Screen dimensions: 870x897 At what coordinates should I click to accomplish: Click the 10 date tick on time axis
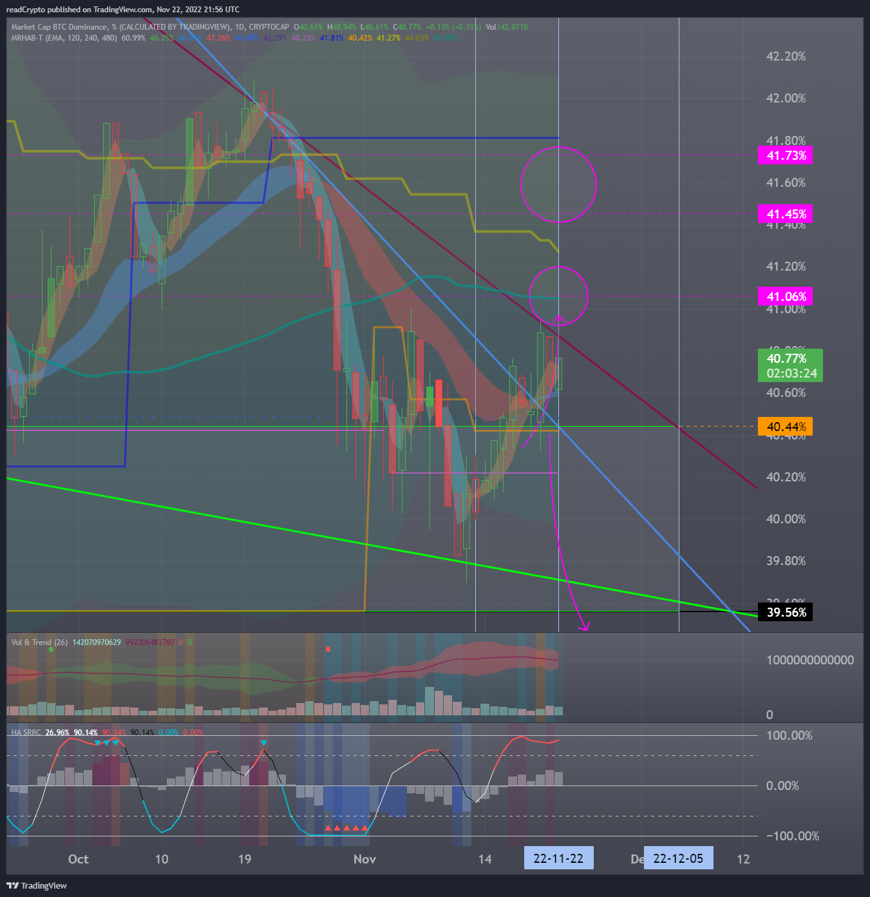[162, 859]
